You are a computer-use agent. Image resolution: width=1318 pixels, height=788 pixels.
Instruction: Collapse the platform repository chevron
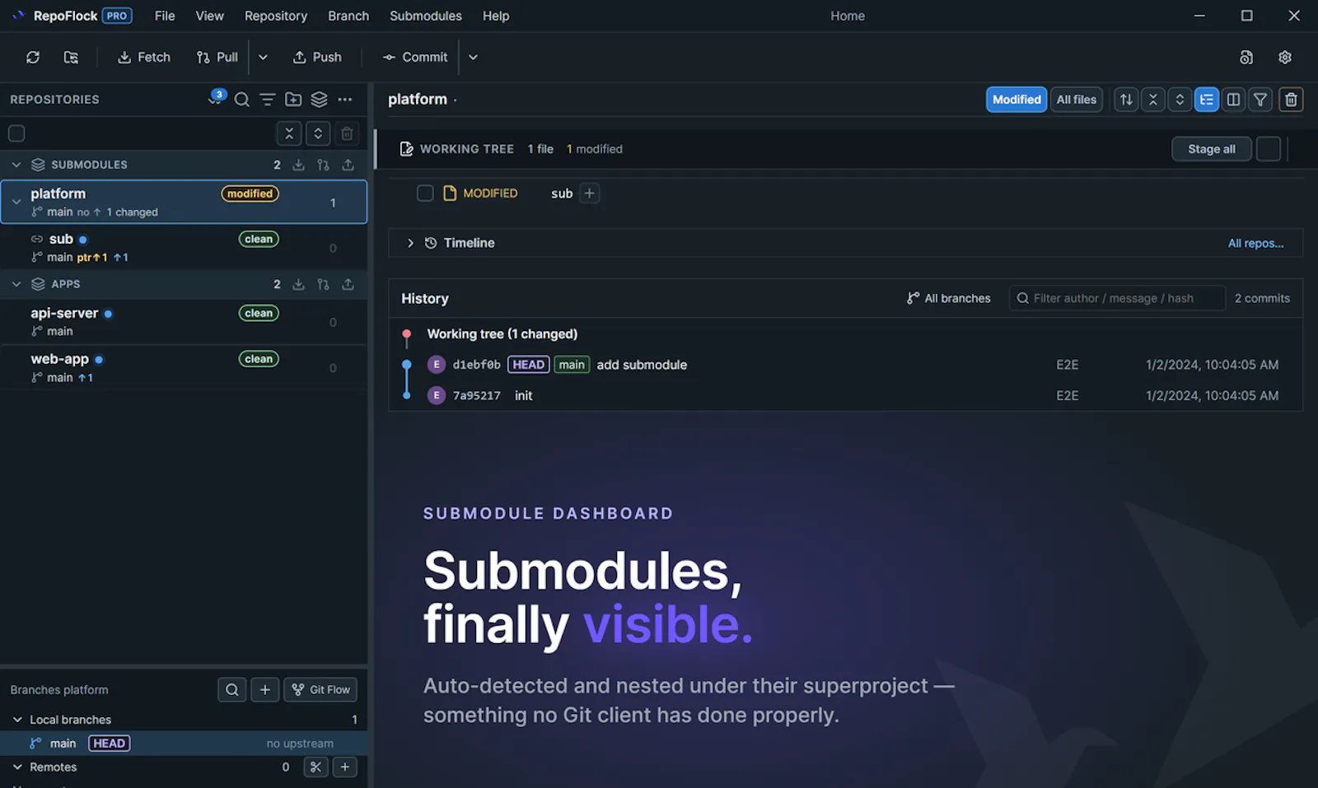click(16, 202)
